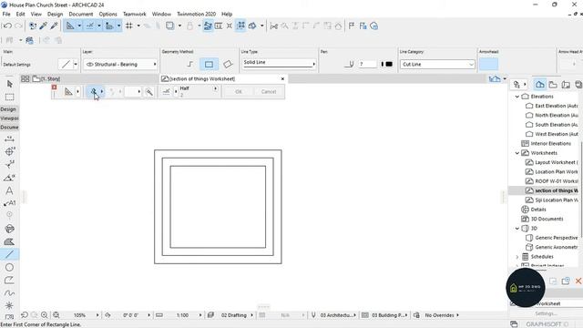This screenshot has width=583, height=328.
Task: Select the Polyline tool
Action: coord(9,280)
